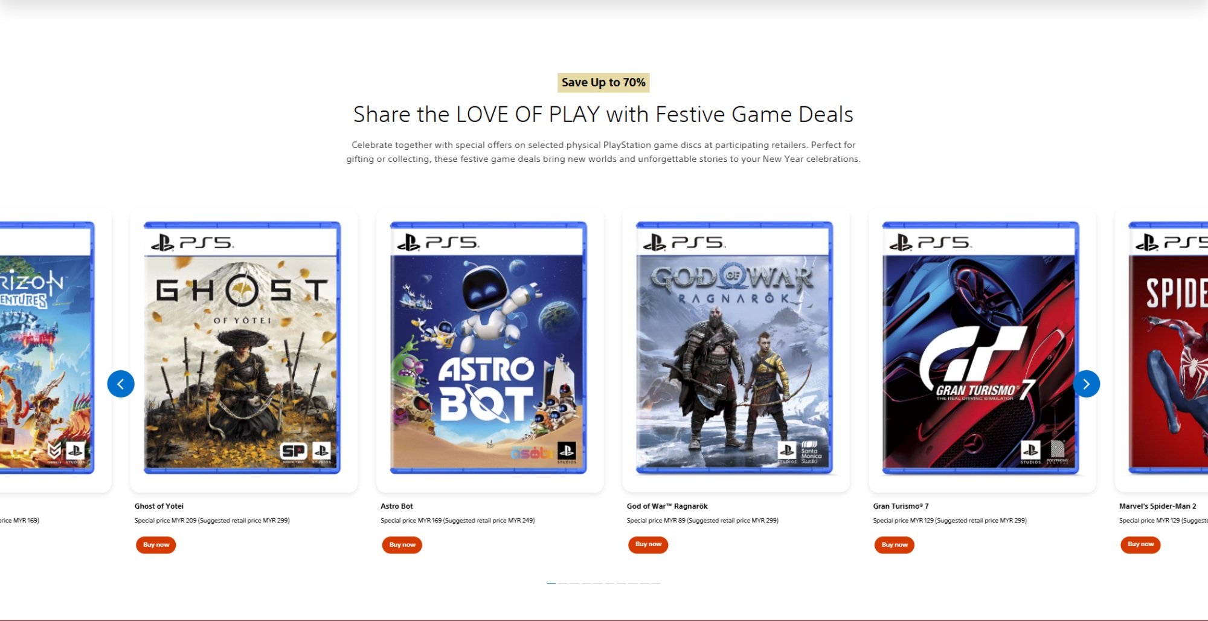Go to the last carousel page indicator

click(657, 583)
